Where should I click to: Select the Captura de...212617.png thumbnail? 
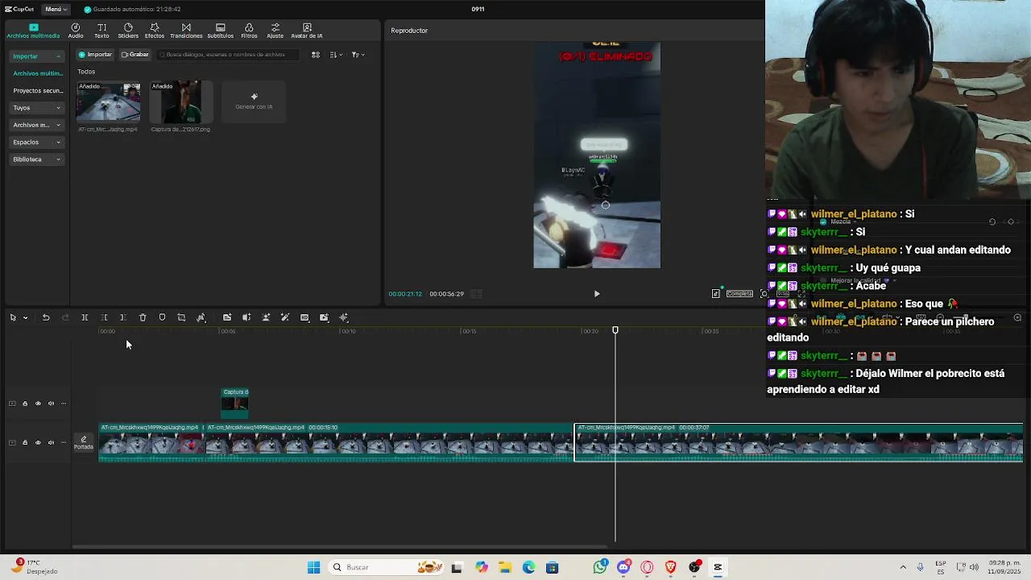(x=180, y=102)
